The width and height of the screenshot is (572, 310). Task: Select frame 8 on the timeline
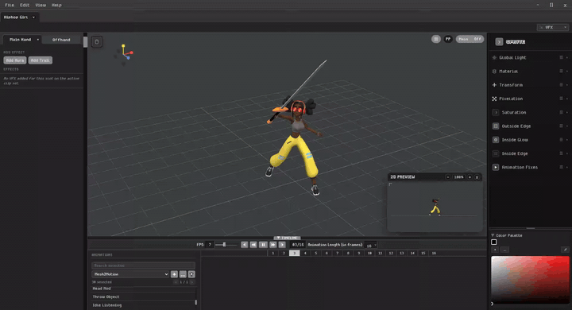pyautogui.click(x=348, y=253)
